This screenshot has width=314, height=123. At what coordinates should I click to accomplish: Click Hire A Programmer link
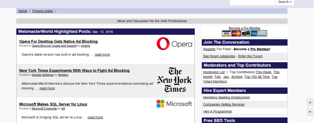[218, 112]
